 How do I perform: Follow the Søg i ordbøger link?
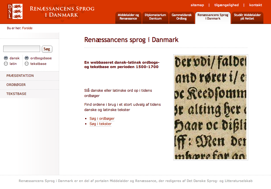102,119
